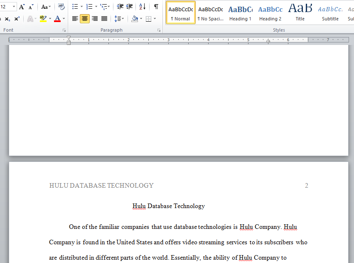Screen dimensions: 354x263
Task: Clear formatting with the eraser icon
Action: (61, 7)
